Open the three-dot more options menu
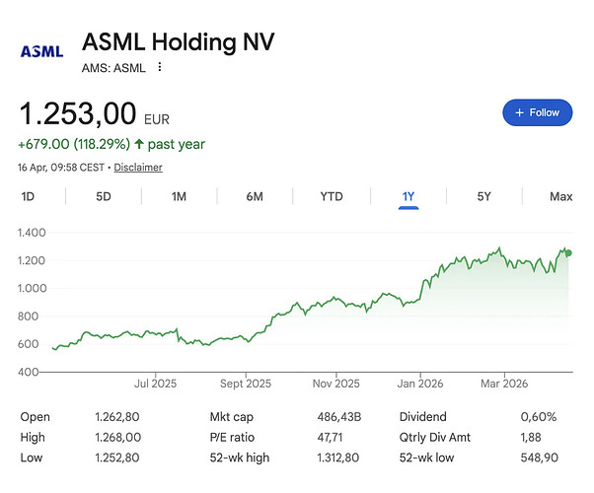The image size is (594, 493). click(x=160, y=67)
